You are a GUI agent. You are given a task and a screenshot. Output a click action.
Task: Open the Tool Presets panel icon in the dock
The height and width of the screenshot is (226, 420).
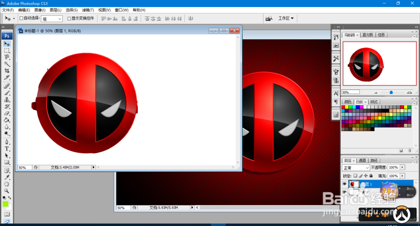point(336,59)
